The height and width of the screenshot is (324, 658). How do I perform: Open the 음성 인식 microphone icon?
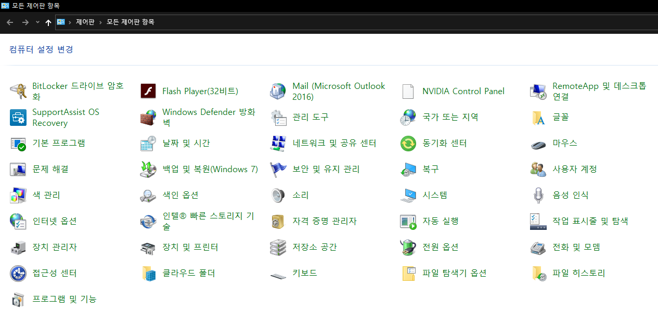pos(538,196)
